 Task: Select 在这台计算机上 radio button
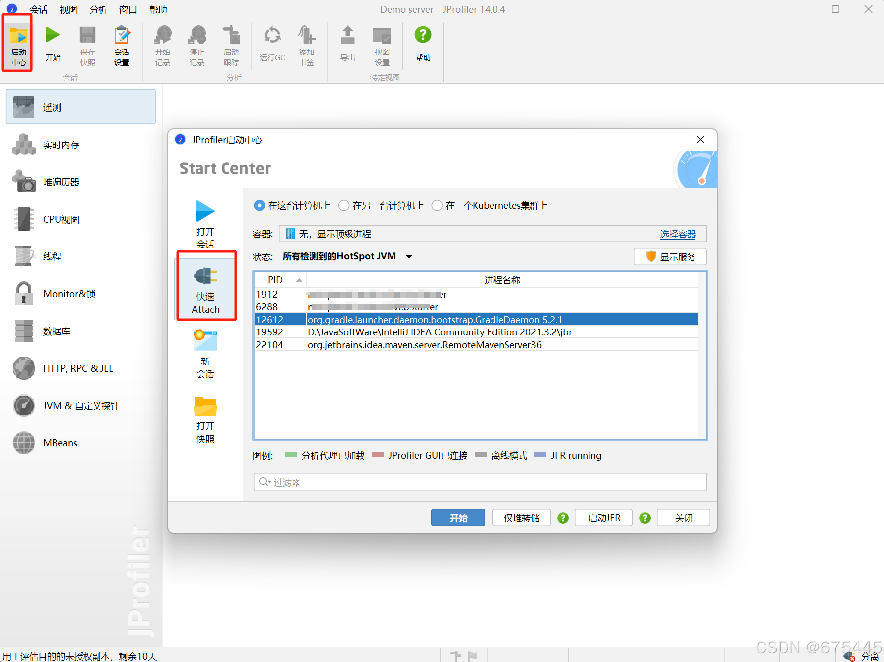pyautogui.click(x=259, y=205)
